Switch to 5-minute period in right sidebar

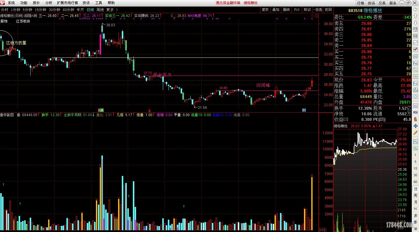415,161
